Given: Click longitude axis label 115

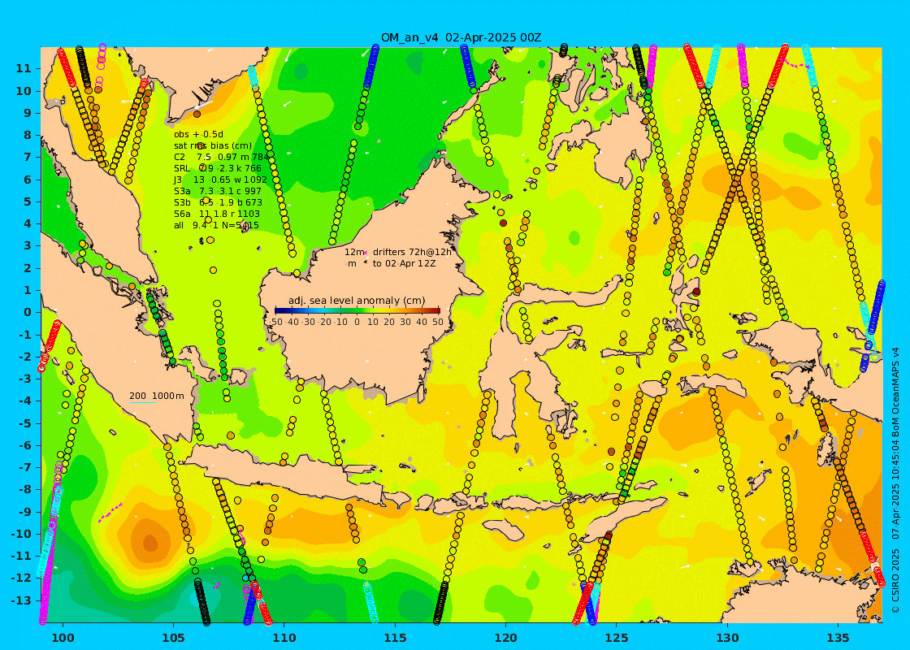Looking at the screenshot, I should [x=395, y=638].
